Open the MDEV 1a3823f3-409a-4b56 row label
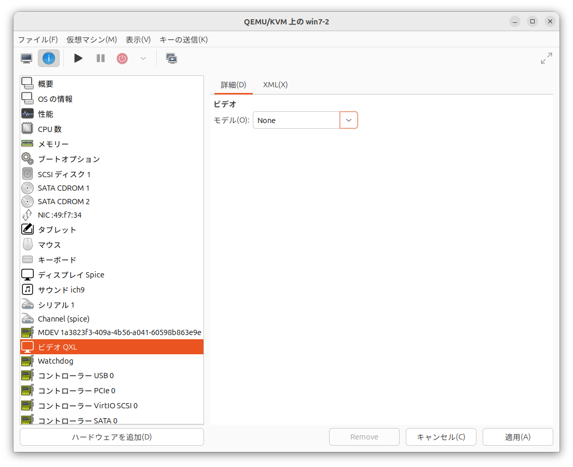The image size is (573, 467). [119, 332]
